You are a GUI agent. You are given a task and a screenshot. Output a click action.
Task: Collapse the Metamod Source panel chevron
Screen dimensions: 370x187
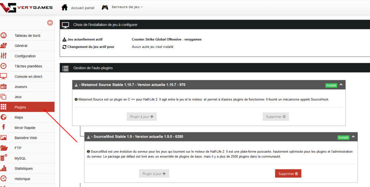coord(341,85)
